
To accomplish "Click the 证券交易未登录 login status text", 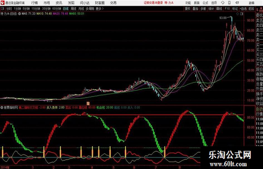I will tap(153, 3).
